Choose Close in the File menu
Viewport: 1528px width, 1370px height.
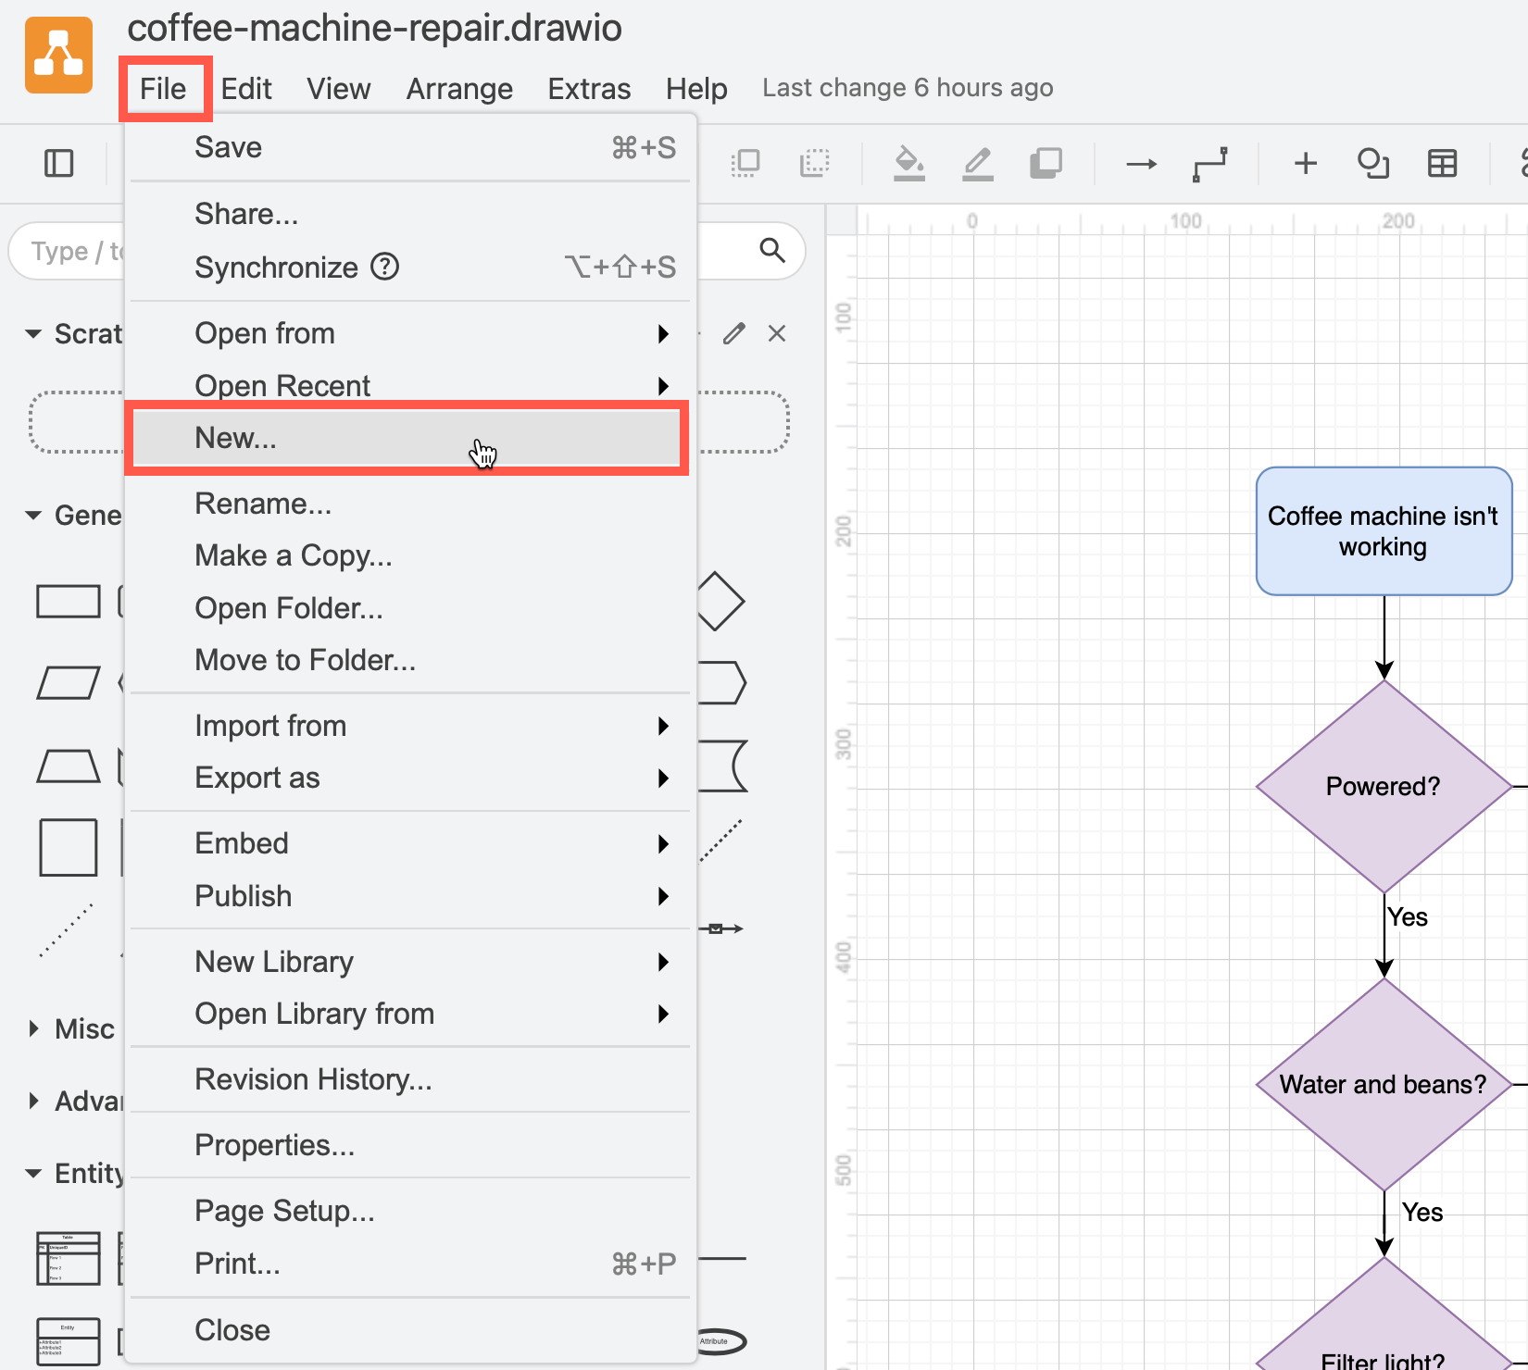410,1330
